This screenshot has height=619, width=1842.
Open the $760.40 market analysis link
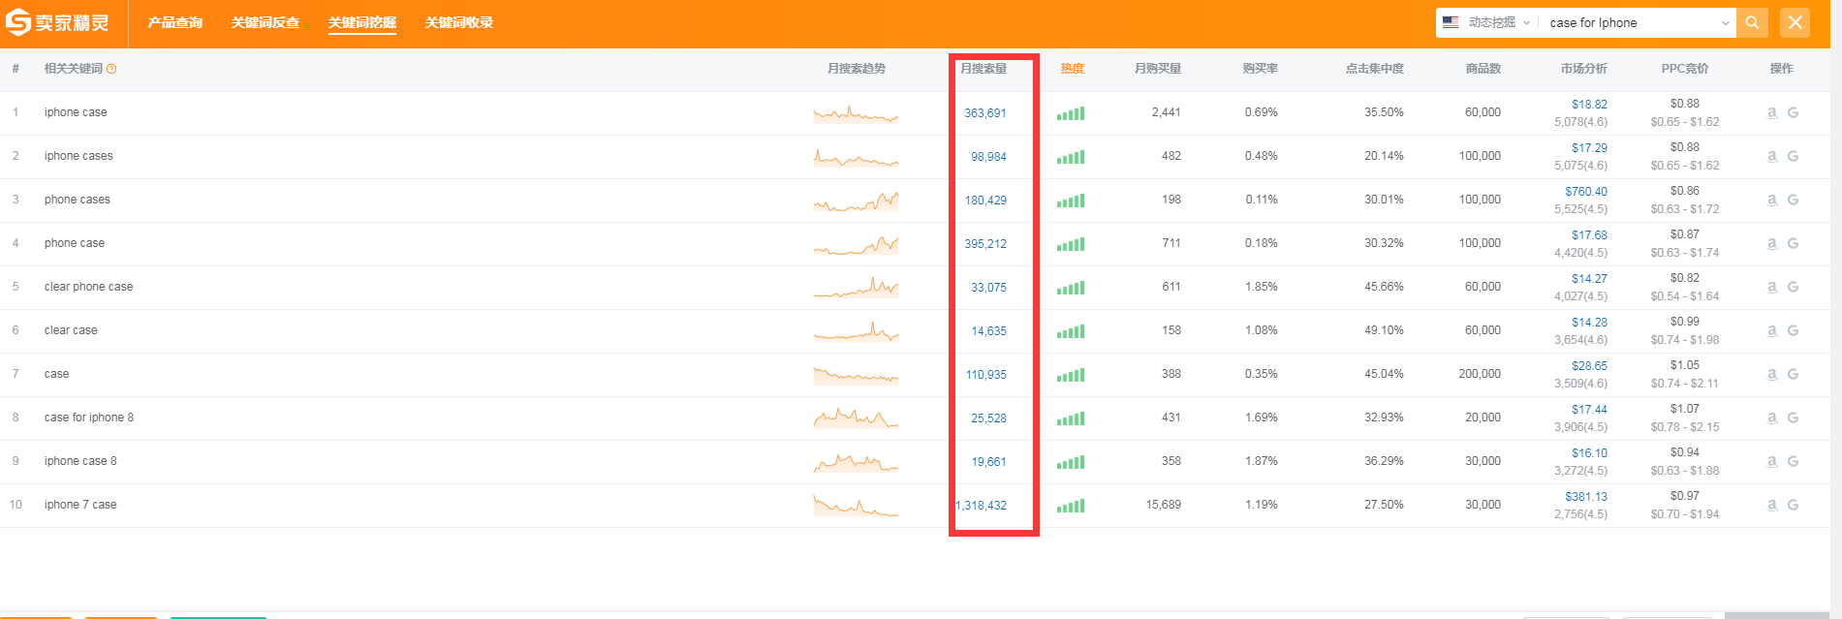(x=1586, y=192)
